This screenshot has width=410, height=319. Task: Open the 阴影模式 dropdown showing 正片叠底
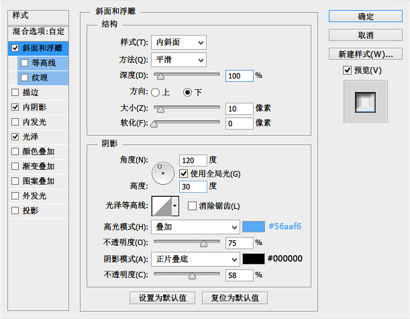(x=195, y=259)
